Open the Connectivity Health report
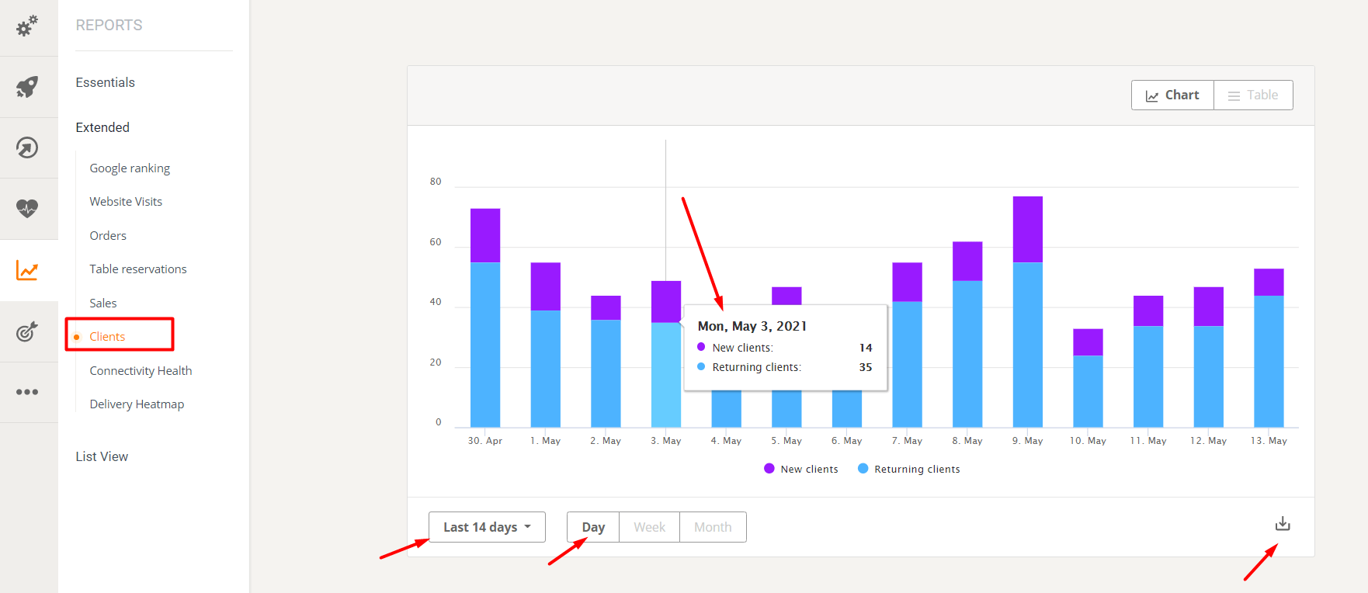The width and height of the screenshot is (1368, 593). pos(141,371)
